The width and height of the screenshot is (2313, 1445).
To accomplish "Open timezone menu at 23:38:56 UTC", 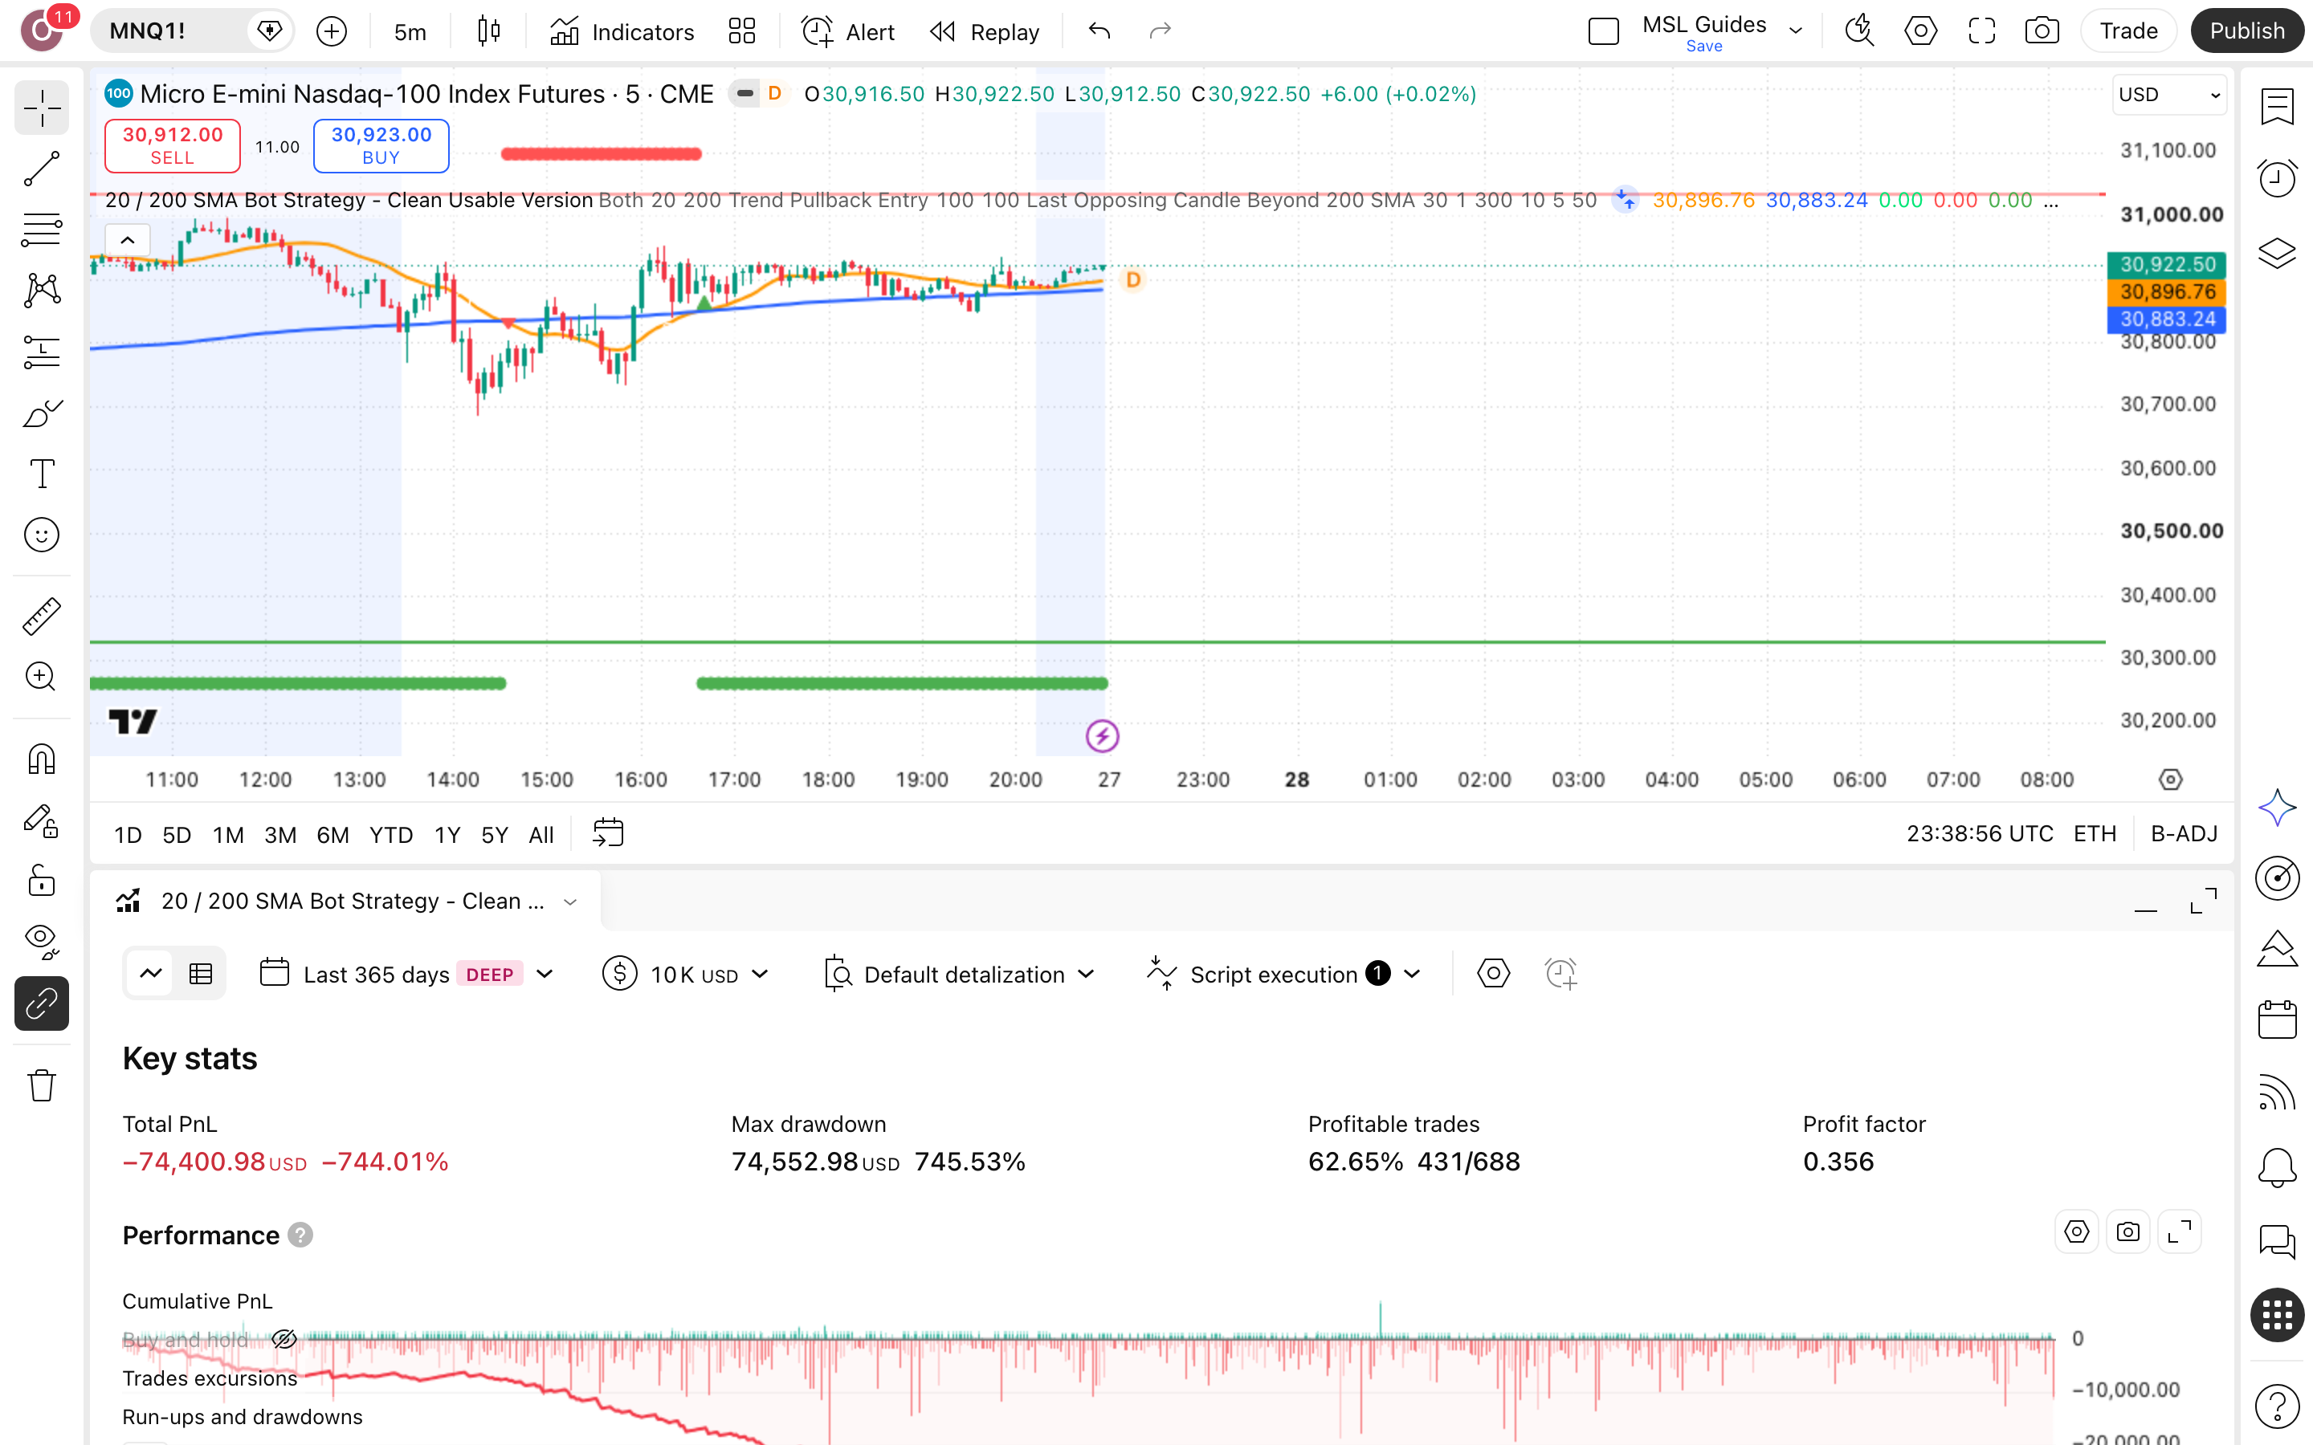I will pyautogui.click(x=1980, y=834).
